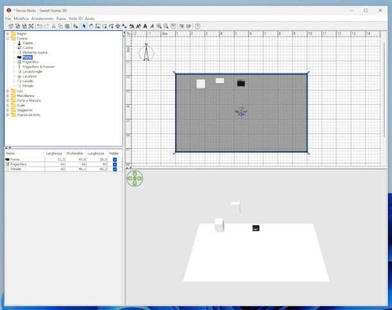Click the compass rose in the plan
The height and width of the screenshot is (310, 392).
pos(147,53)
